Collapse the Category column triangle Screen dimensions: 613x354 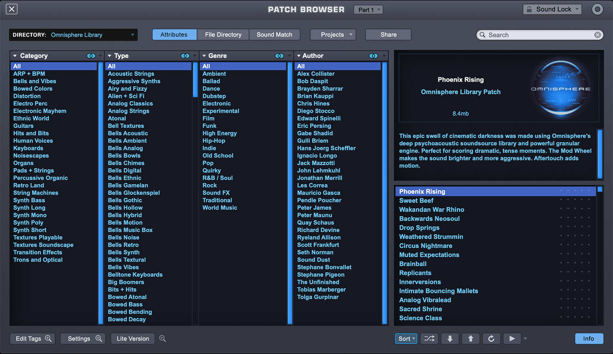pos(15,56)
